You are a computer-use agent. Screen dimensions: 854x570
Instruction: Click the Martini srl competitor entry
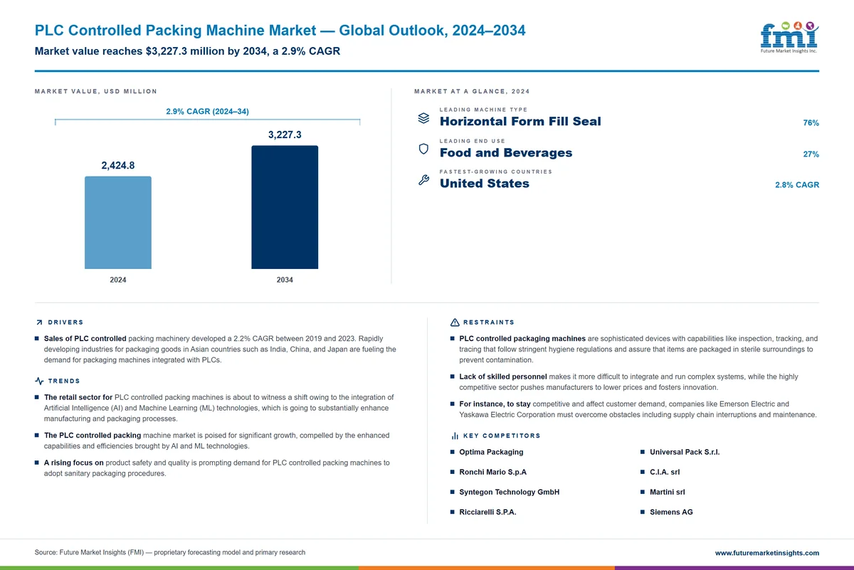coord(668,492)
